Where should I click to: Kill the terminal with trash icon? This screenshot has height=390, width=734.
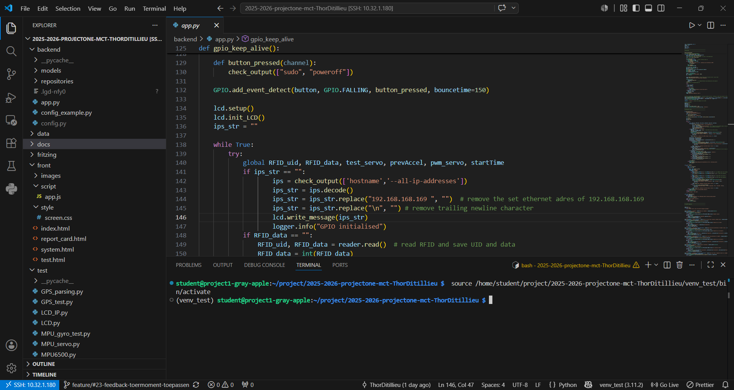click(679, 265)
